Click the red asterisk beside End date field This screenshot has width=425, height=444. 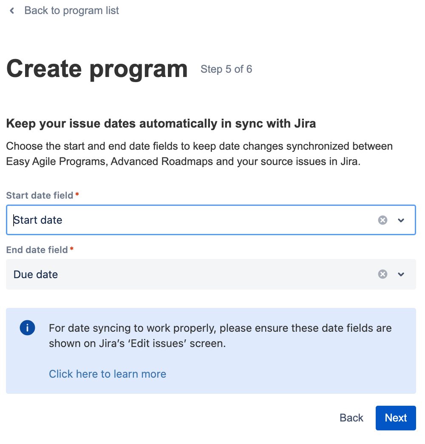(72, 249)
